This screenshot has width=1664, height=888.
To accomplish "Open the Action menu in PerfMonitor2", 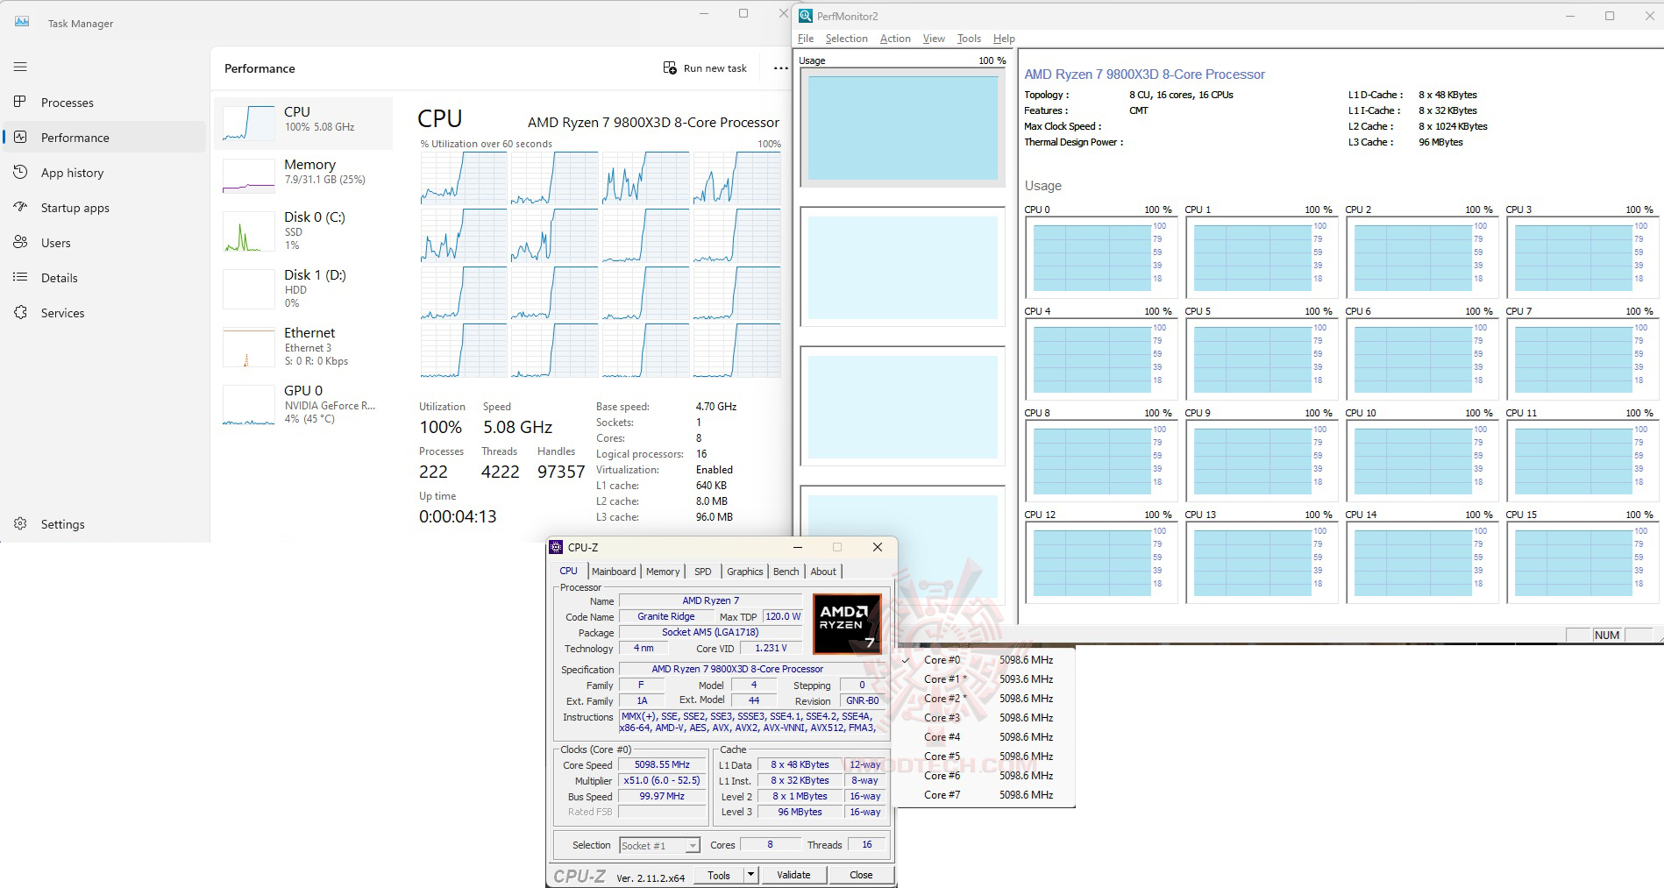I will 895,39.
